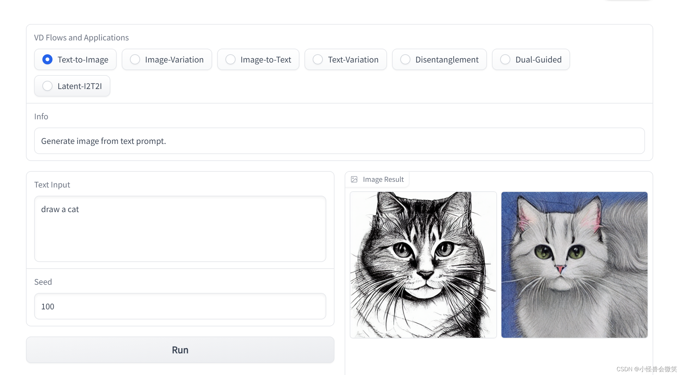Select the Image-Variation radio option
Image resolution: width=682 pixels, height=375 pixels.
pos(135,59)
